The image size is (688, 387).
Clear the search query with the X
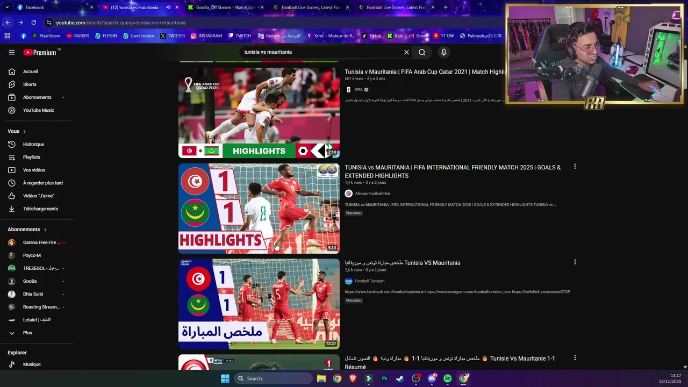[406, 52]
